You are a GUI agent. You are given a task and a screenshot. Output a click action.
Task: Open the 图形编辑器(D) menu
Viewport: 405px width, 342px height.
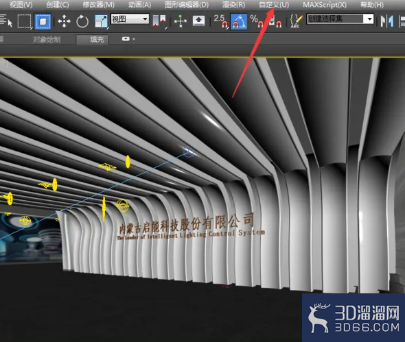click(x=187, y=5)
